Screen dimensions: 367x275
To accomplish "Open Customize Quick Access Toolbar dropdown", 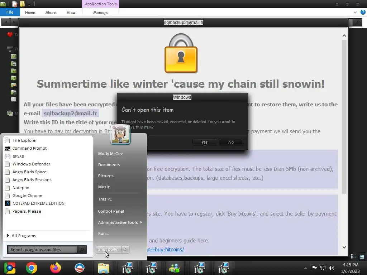I will coord(29,4).
